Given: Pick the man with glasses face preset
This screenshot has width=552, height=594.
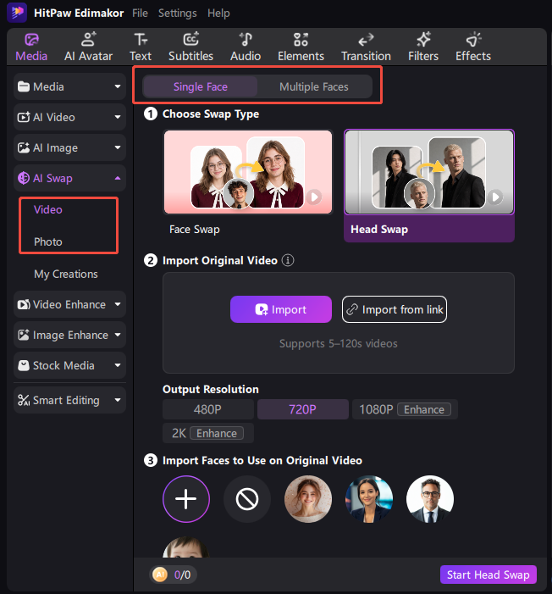Looking at the screenshot, I should click(430, 499).
